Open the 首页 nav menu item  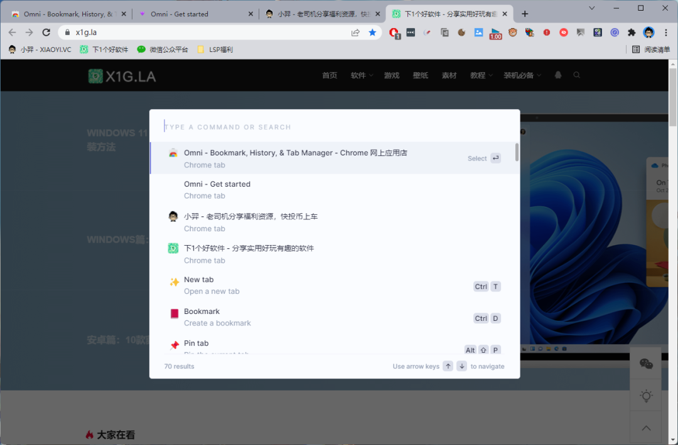[x=330, y=76]
